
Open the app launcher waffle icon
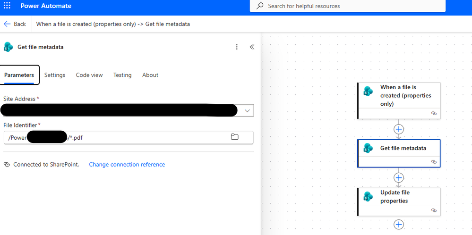[x=7, y=6]
